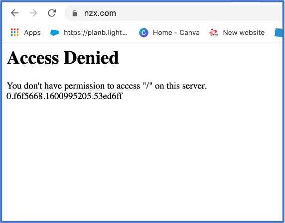285x223 pixels.
Task: Go back using the back arrow
Action: (14, 13)
